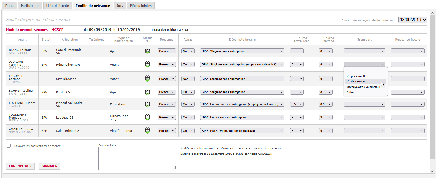Open Présence dropdown for AMARU Anthony

[167, 131]
